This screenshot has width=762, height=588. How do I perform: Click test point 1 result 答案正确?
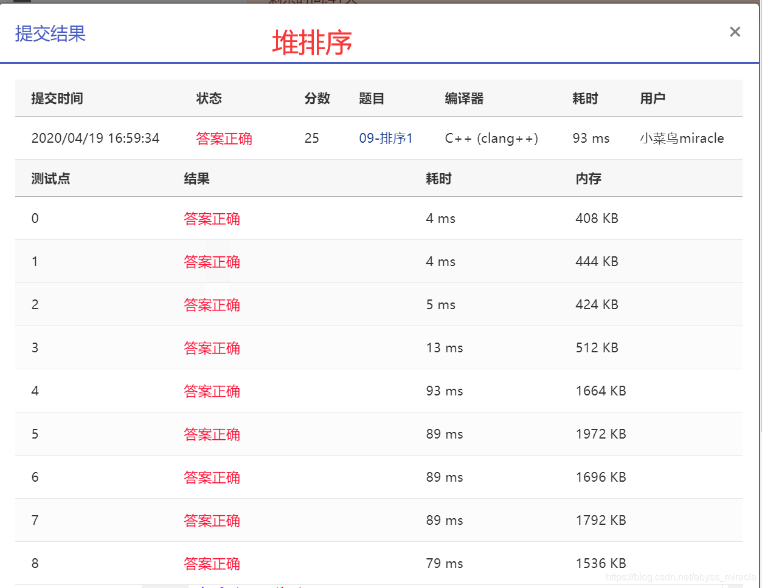(212, 262)
